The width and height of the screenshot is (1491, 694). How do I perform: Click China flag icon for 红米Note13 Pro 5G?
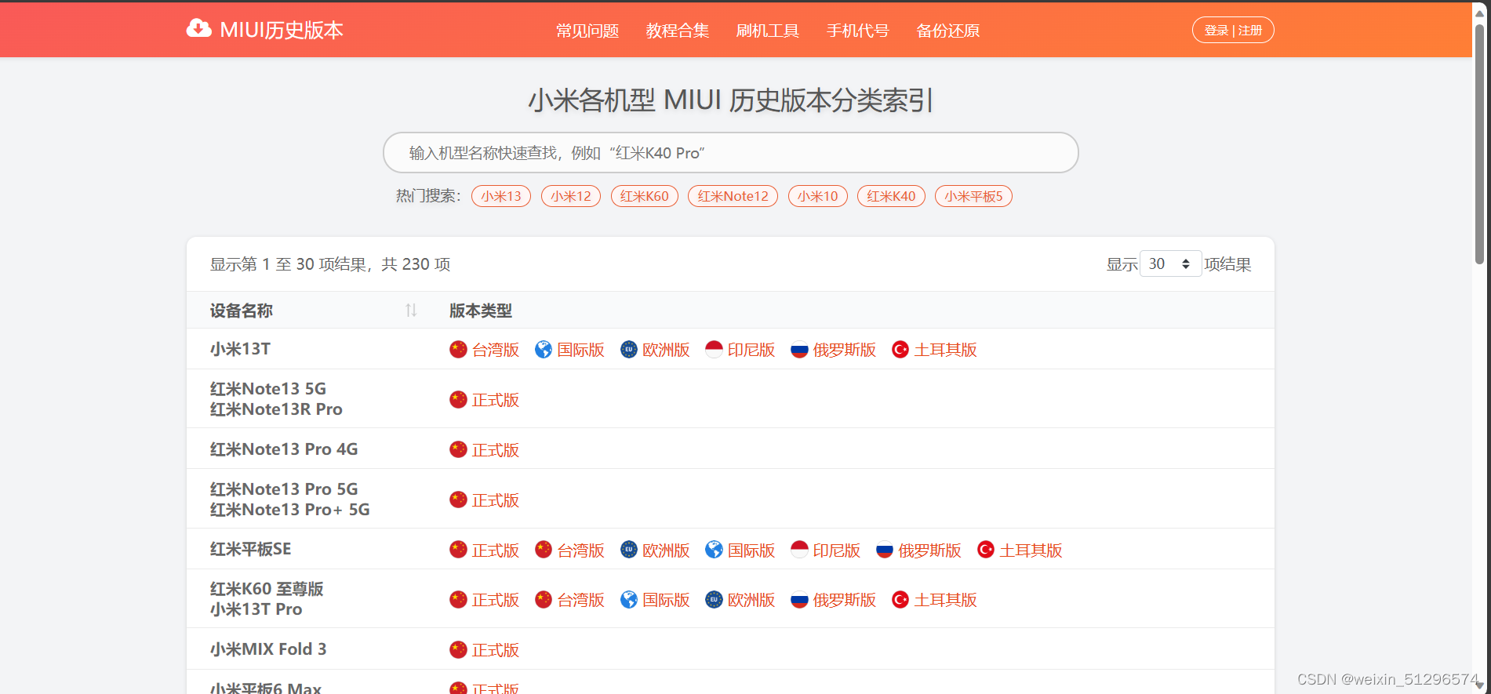pos(458,500)
